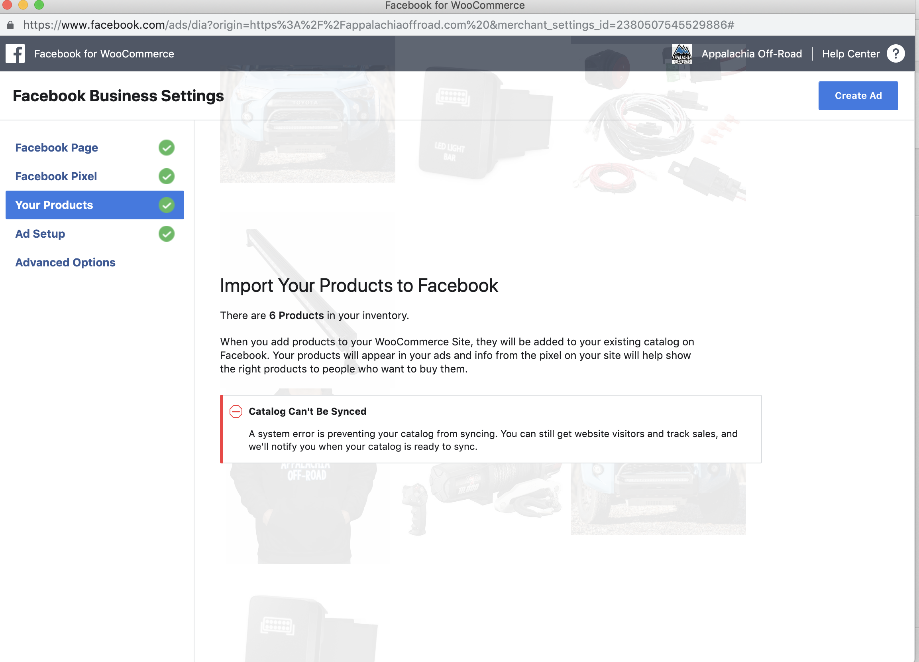Click the Help Center link
The width and height of the screenshot is (919, 662).
[x=850, y=54]
